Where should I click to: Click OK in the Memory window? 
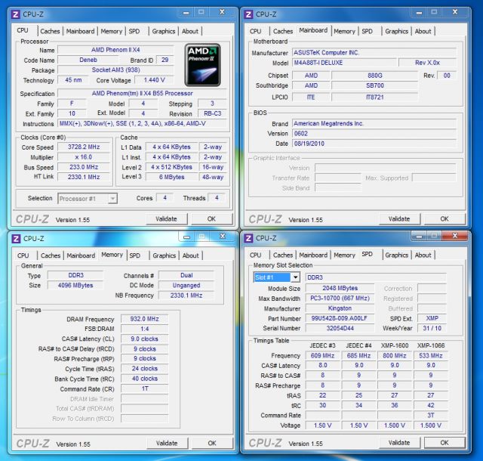pos(212,443)
